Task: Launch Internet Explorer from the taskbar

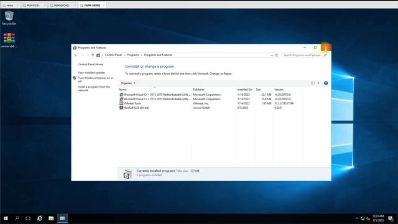Action: (x=40, y=218)
